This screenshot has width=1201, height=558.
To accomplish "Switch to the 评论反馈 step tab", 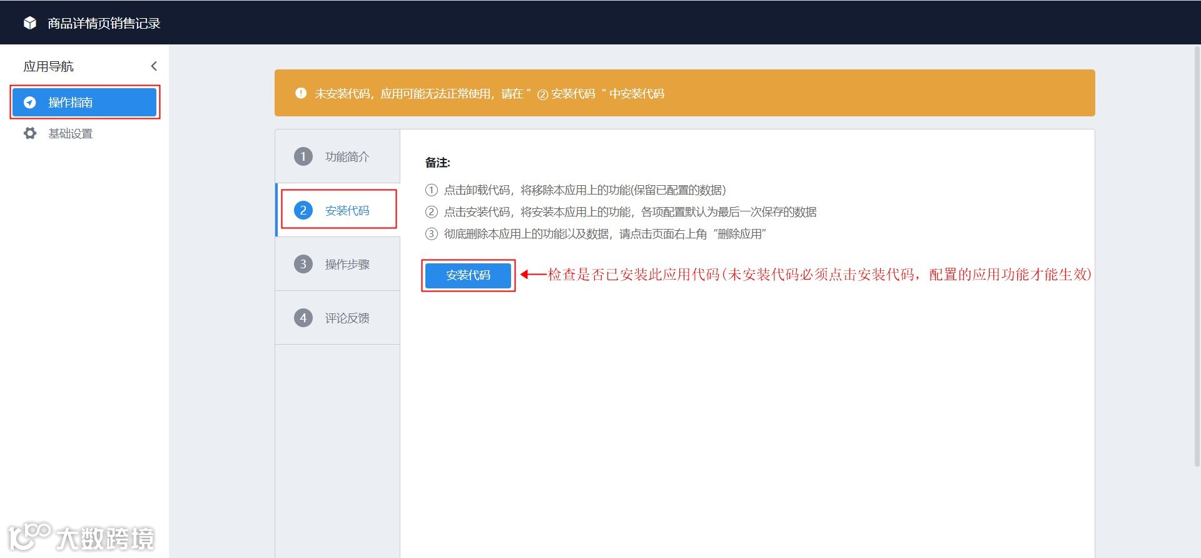I will [x=338, y=318].
